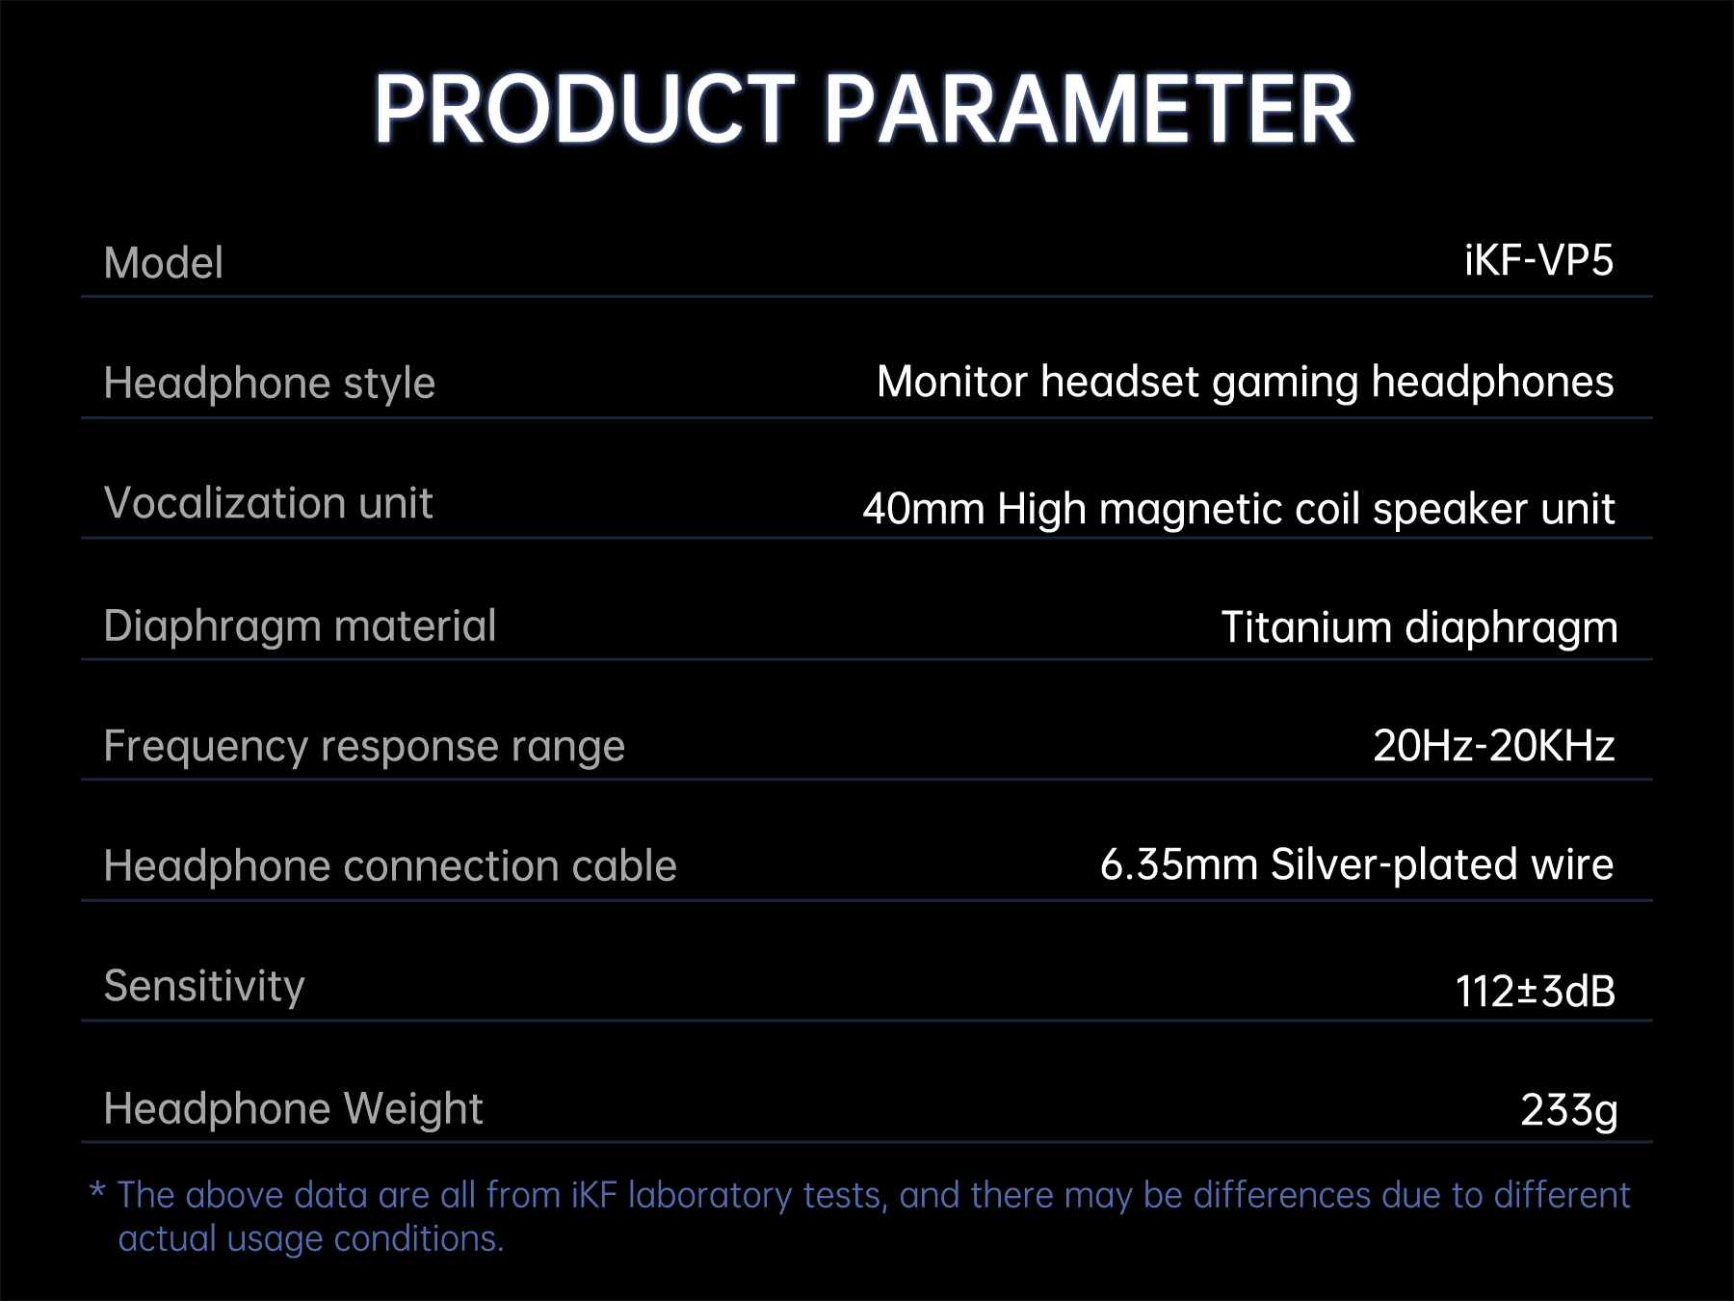The image size is (1734, 1301).
Task: Select 40mm High magnetic coil speaker unit
Action: 1238,508
